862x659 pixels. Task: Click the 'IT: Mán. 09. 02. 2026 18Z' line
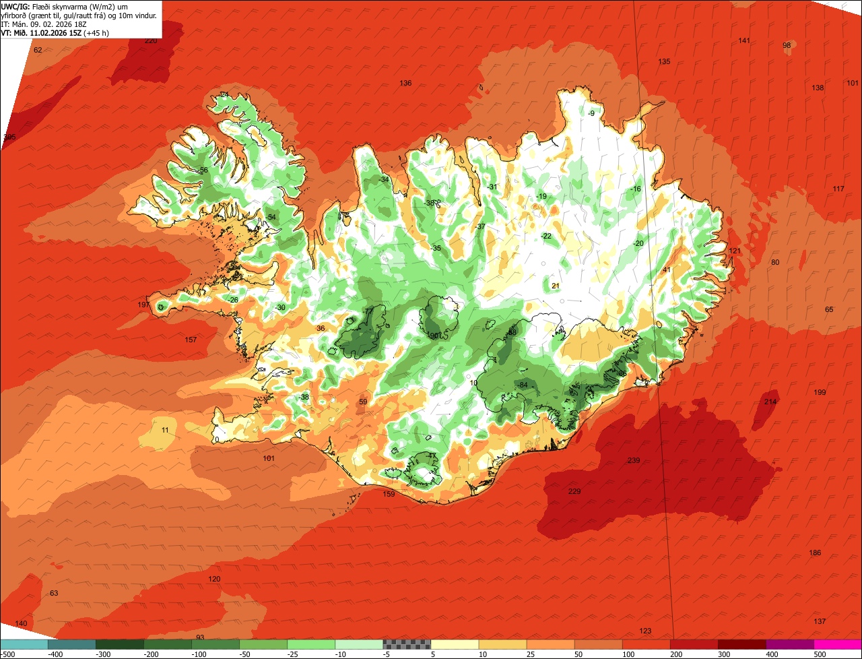click(44, 24)
